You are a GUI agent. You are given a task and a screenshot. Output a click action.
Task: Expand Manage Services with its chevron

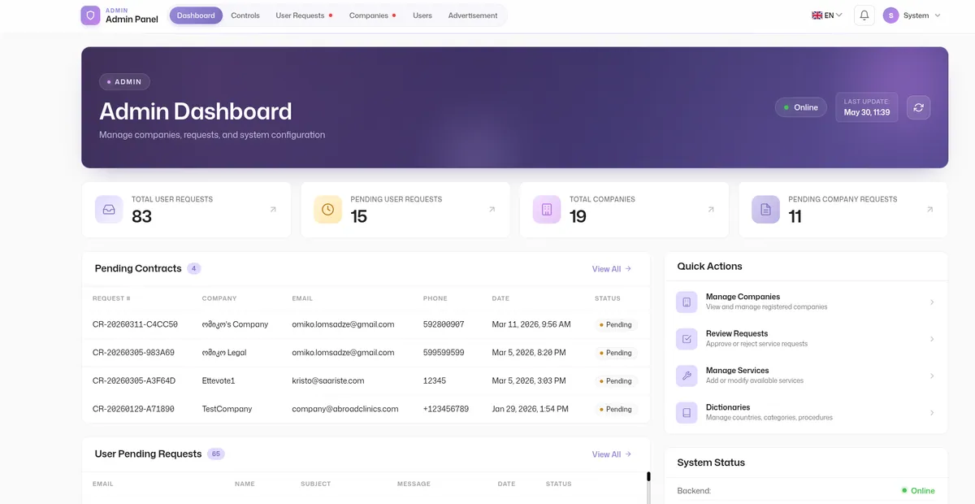click(932, 376)
